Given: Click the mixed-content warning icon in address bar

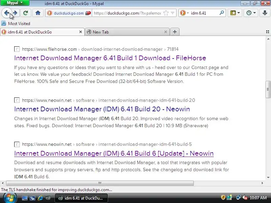Looking at the screenshot, I should (x=88, y=13).
